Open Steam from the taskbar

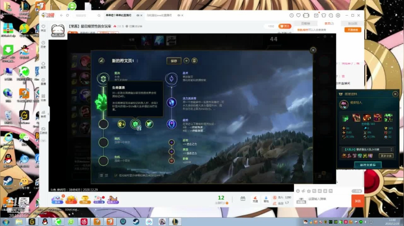(x=136, y=222)
